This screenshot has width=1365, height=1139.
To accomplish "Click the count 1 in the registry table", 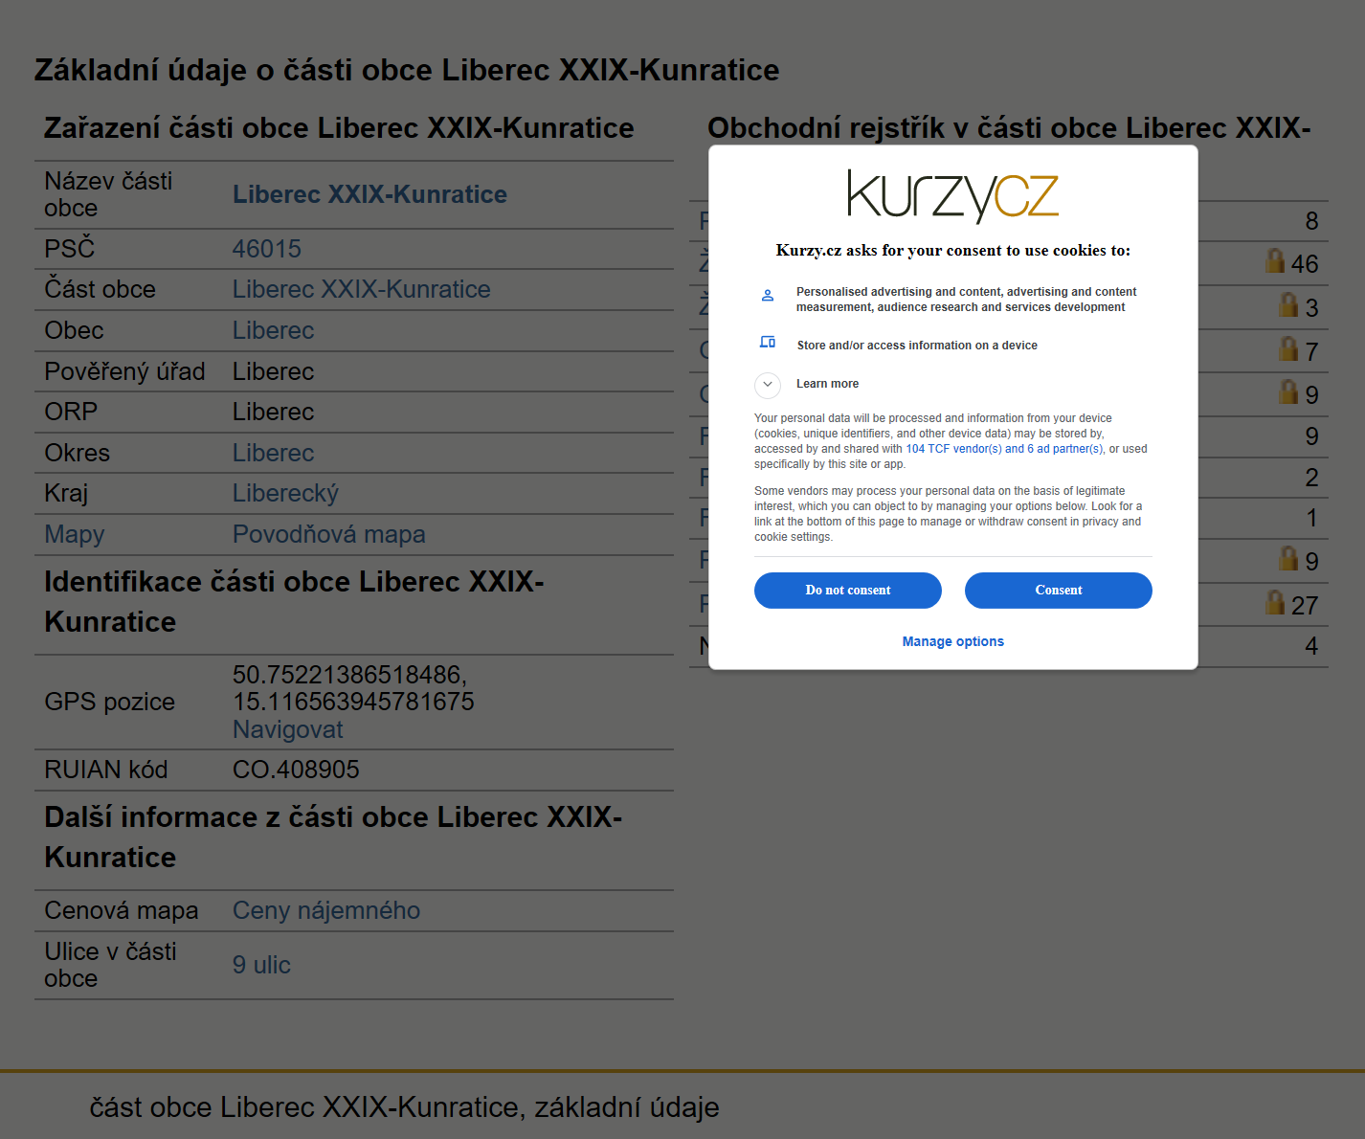I will tap(1311, 518).
